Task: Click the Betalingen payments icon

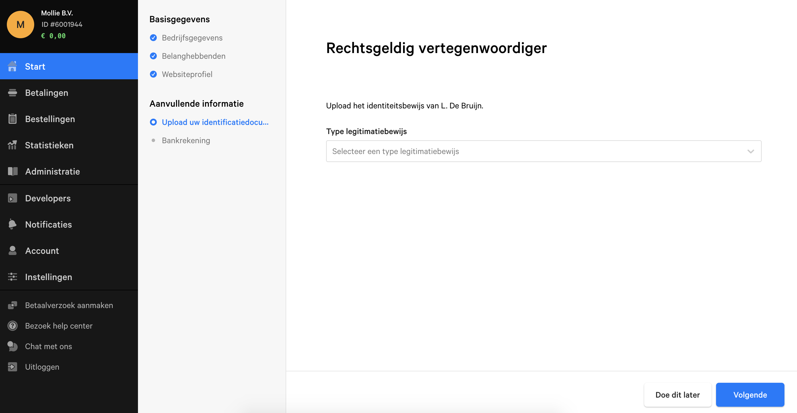Action: pyautogui.click(x=12, y=93)
